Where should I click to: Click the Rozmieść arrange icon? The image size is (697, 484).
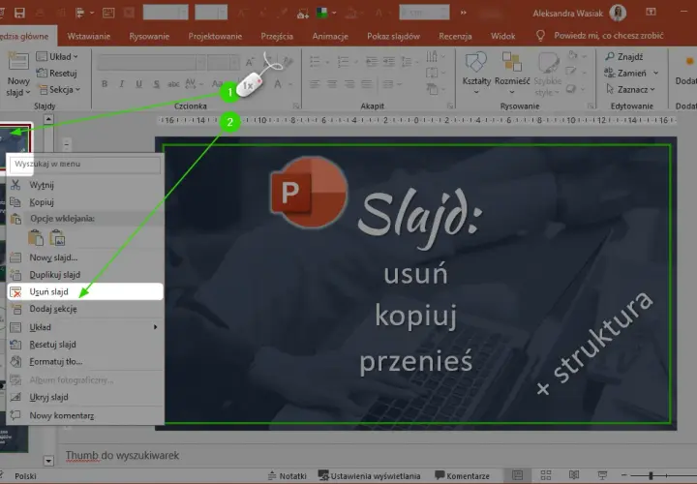[512, 61]
